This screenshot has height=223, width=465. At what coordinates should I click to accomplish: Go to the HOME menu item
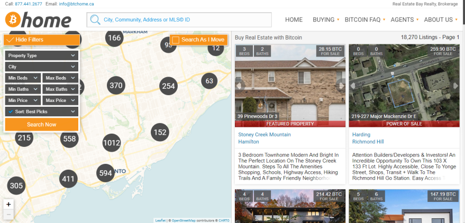point(294,20)
